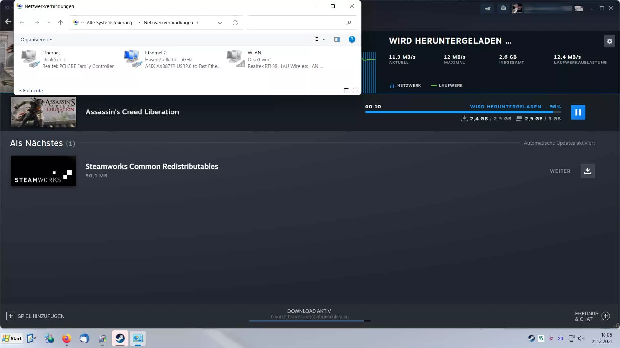Switch to large icons view toggle
The image size is (620, 348).
click(355, 91)
